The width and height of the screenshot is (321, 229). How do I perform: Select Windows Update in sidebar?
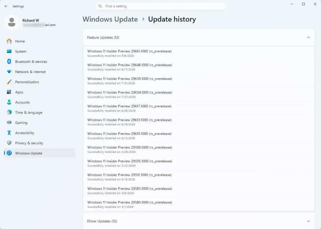point(40,153)
